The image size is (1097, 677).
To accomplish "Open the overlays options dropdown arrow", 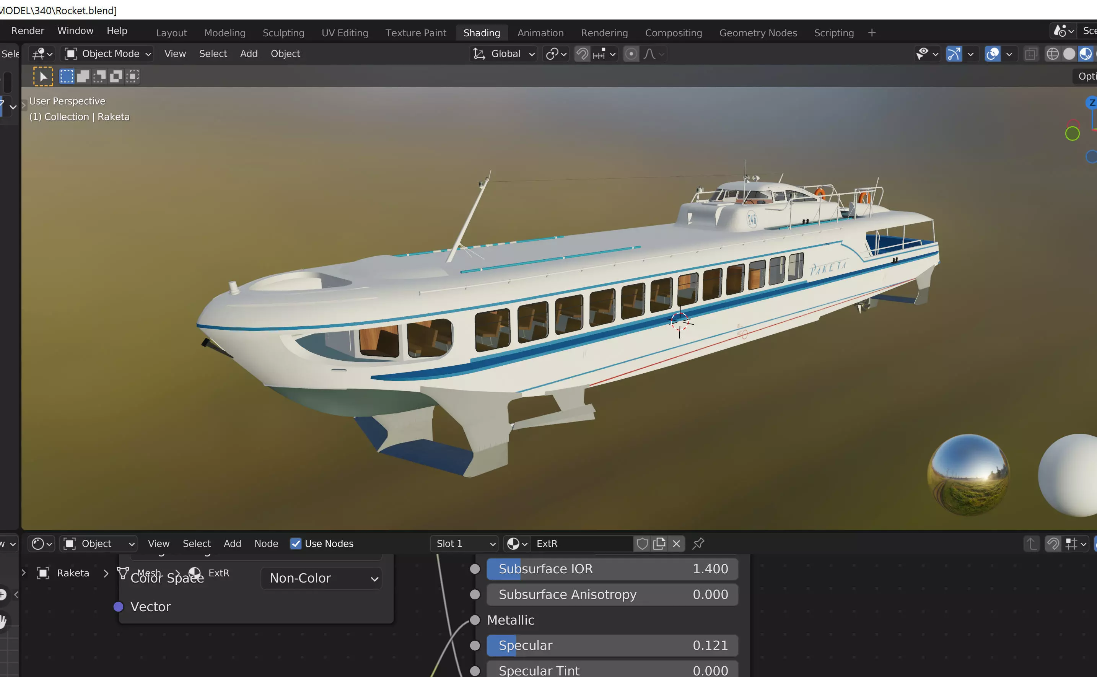I will [x=1009, y=54].
